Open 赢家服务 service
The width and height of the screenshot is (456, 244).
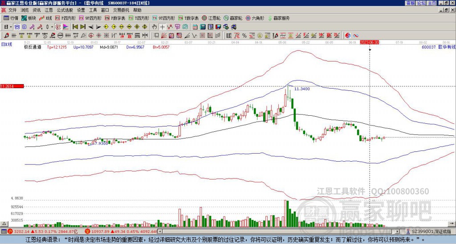click(x=279, y=18)
